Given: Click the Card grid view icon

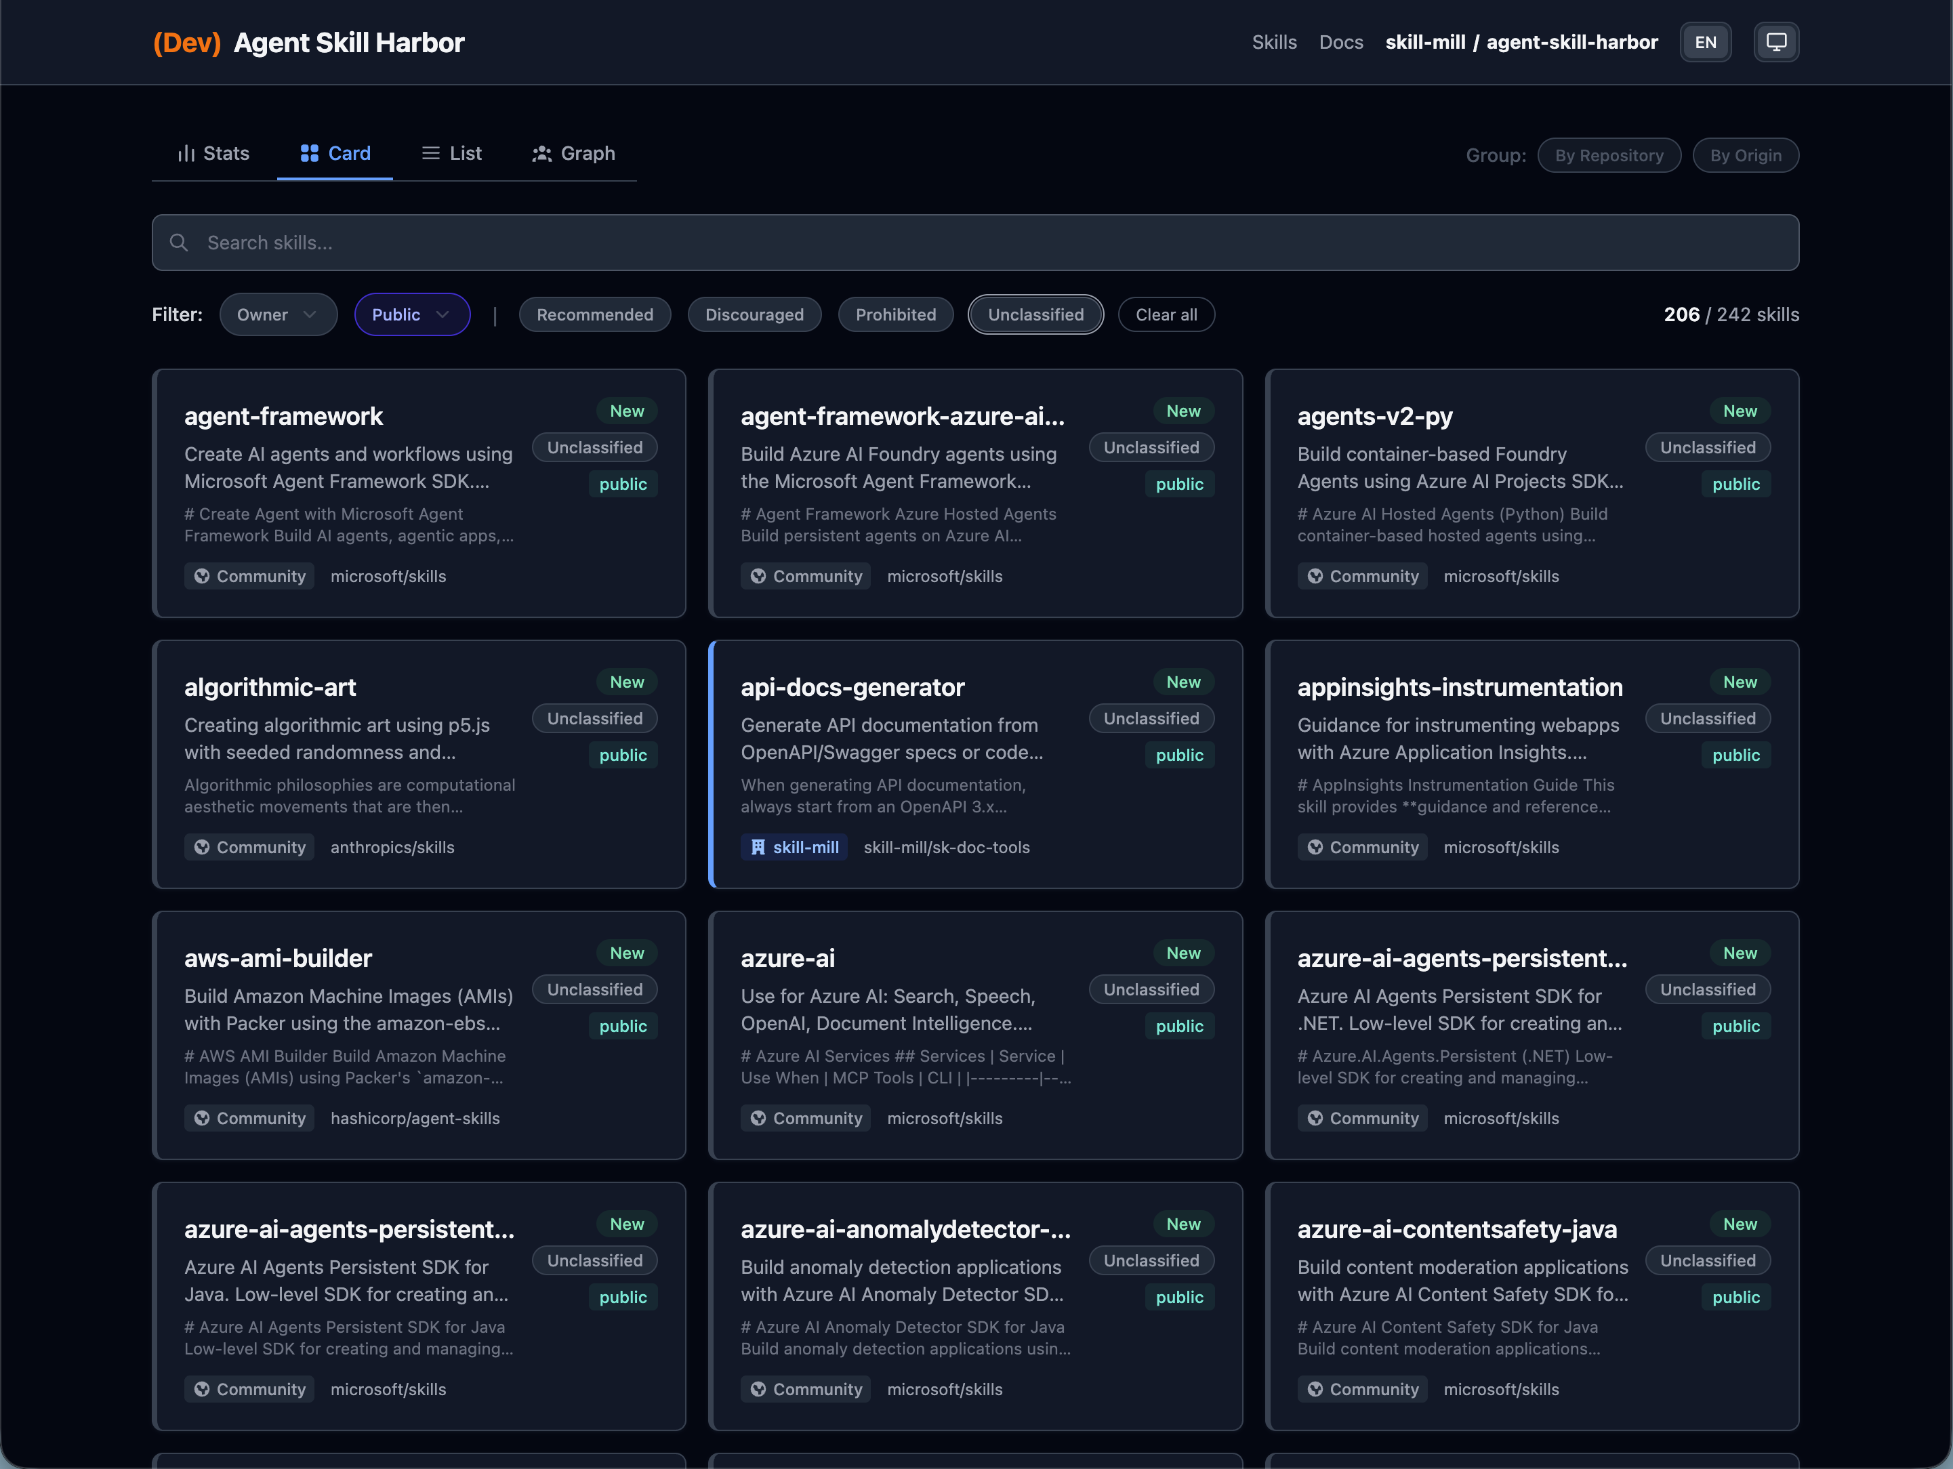Looking at the screenshot, I should point(309,154).
